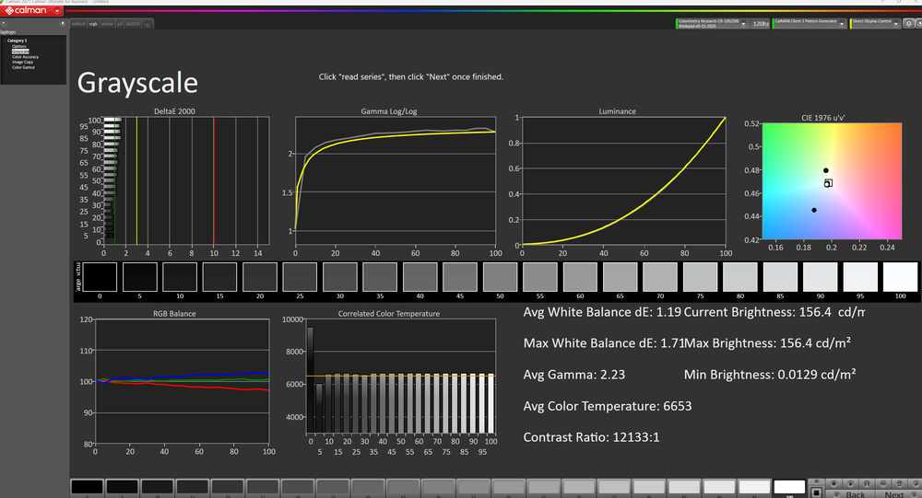The width and height of the screenshot is (922, 498).
Task: Switch to the srgb tab
Action: tap(93, 24)
